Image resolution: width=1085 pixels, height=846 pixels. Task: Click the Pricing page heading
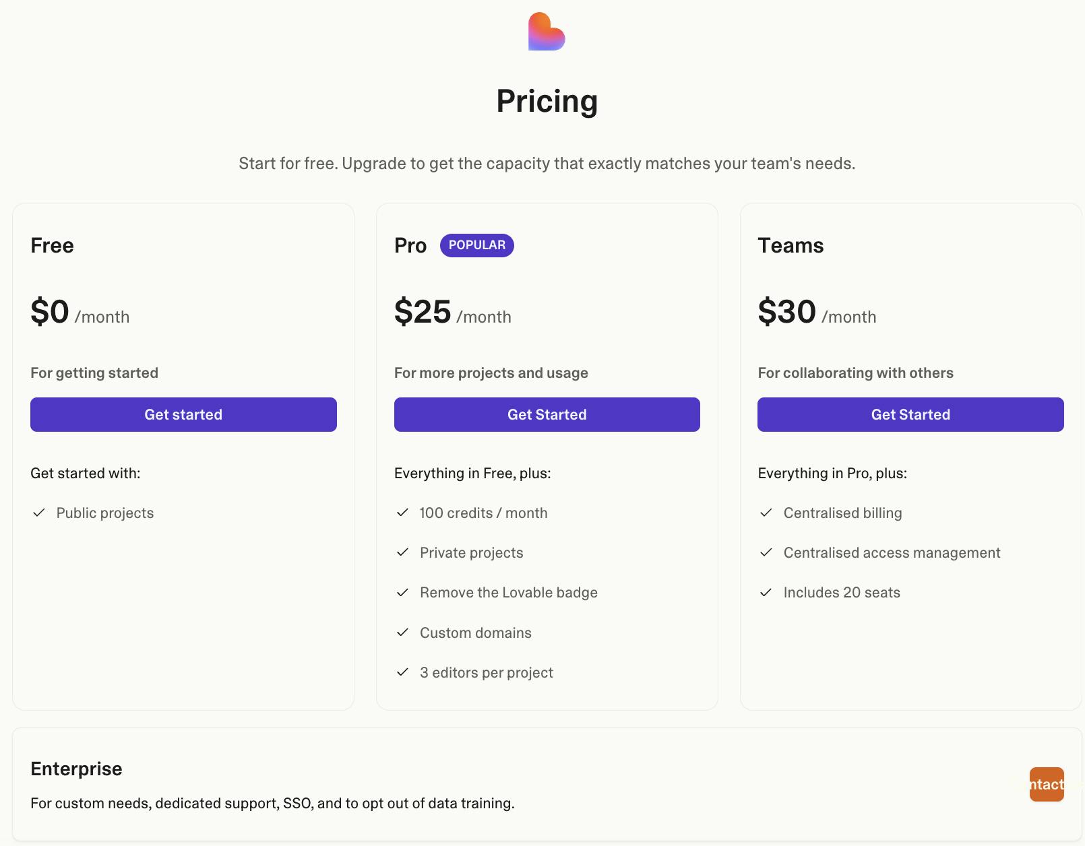click(x=547, y=101)
